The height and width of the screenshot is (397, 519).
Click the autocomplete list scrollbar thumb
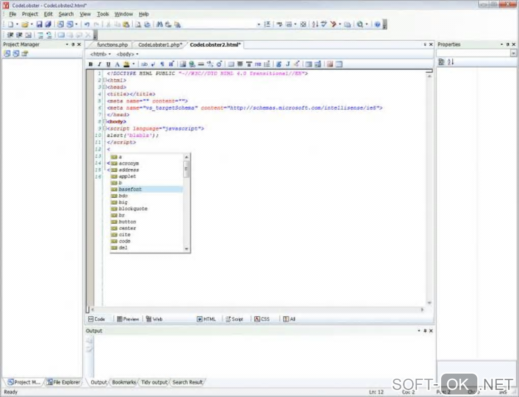click(186, 169)
